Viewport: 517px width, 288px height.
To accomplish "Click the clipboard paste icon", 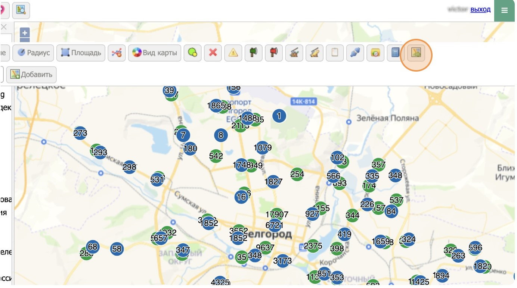I will pos(335,53).
